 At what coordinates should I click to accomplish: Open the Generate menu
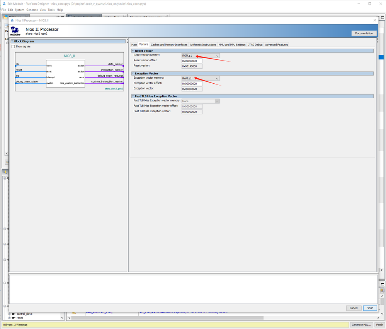click(x=32, y=10)
